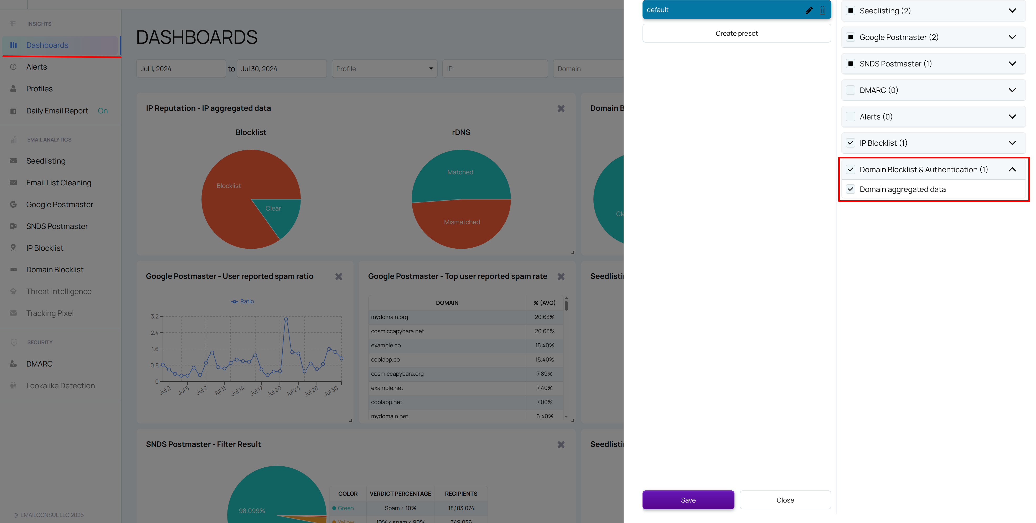
Task: Click the Daily Email Report icon
Action: pos(13,111)
